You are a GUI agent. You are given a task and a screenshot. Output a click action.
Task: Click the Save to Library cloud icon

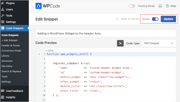pos(118,19)
